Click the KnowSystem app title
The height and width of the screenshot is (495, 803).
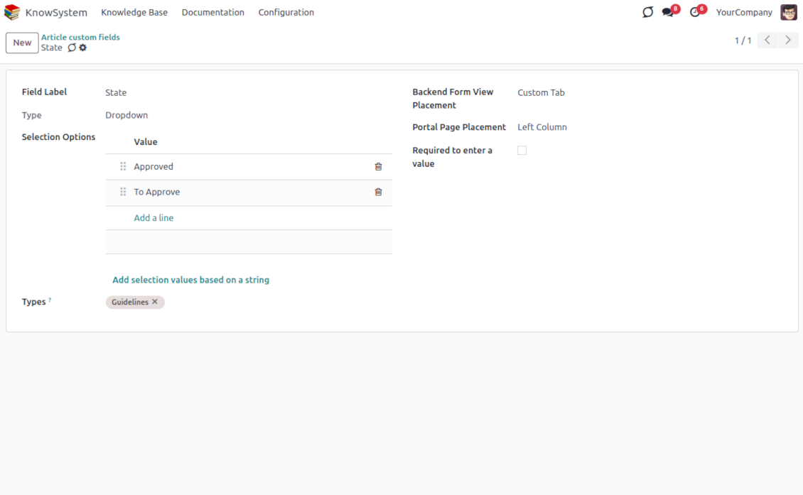point(56,12)
